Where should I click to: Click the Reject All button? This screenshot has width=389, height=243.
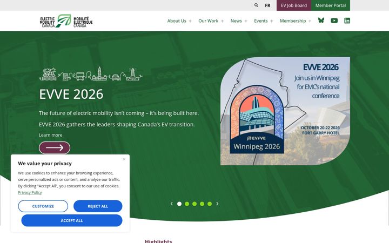(x=98, y=206)
